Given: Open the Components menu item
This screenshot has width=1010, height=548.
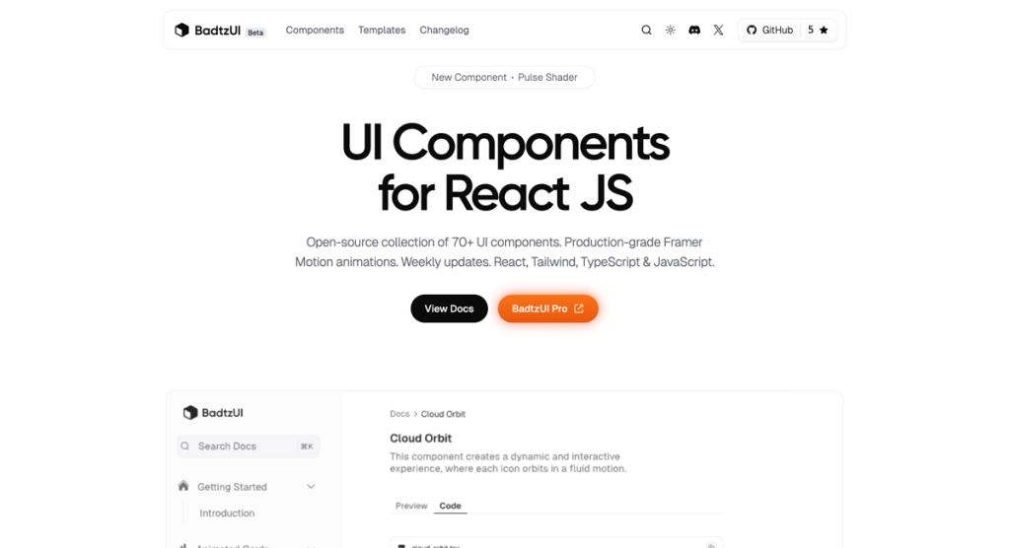Looking at the screenshot, I should [x=315, y=31].
